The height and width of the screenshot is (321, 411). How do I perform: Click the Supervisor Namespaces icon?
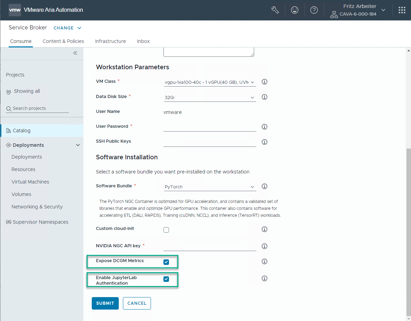point(9,222)
